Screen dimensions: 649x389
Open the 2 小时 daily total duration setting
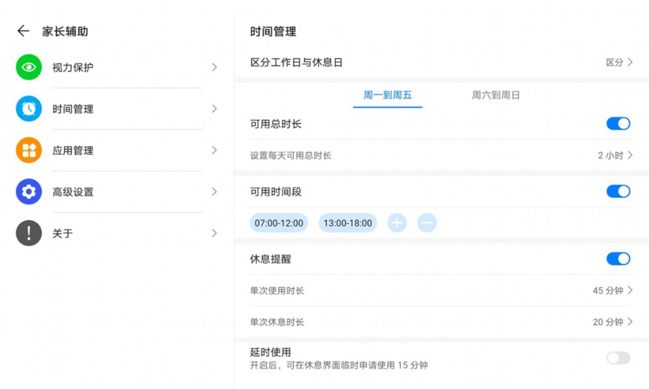tap(615, 156)
